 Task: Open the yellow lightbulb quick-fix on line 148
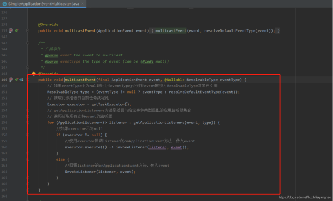point(33,74)
